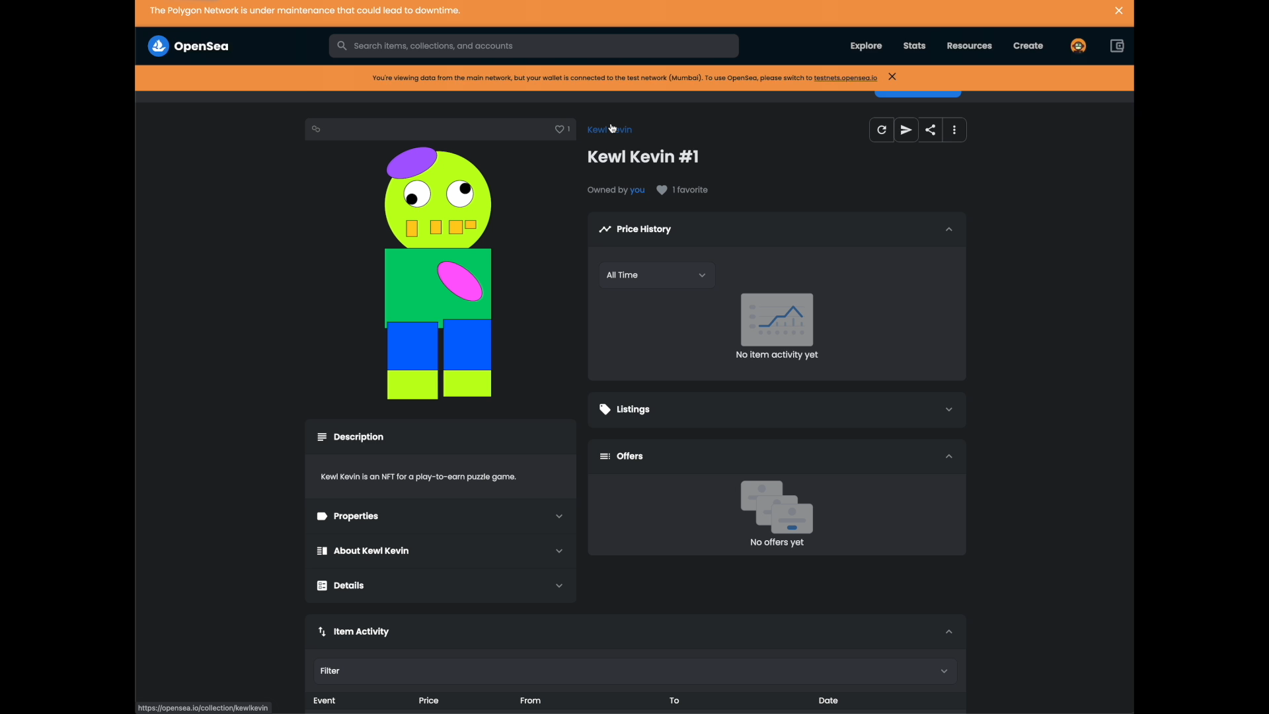
Task: Click the Description section header
Action: tap(440, 437)
